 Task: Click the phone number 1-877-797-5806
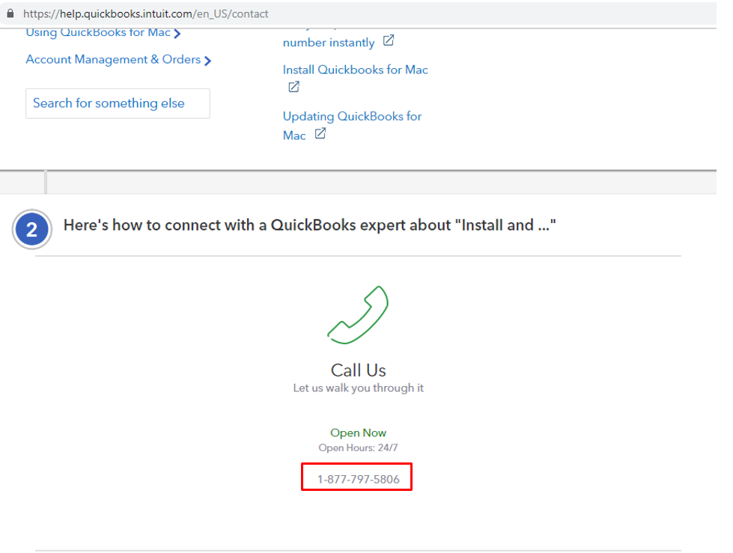[358, 479]
